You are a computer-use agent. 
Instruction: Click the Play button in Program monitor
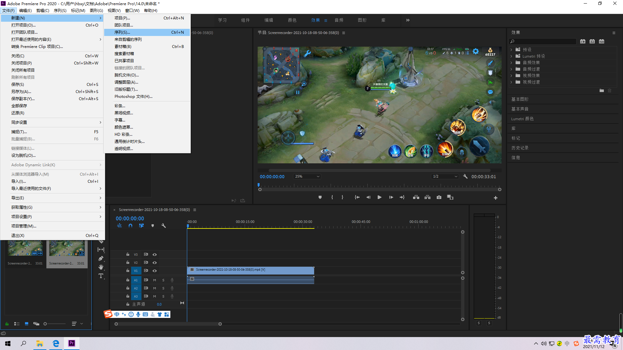click(379, 197)
